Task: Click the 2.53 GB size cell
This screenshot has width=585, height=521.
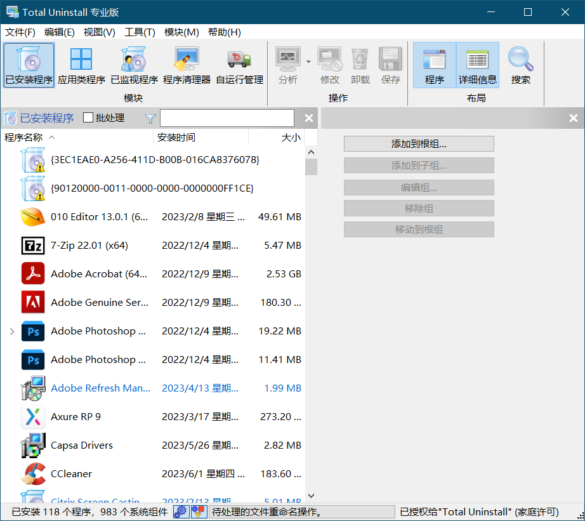Action: (x=284, y=274)
